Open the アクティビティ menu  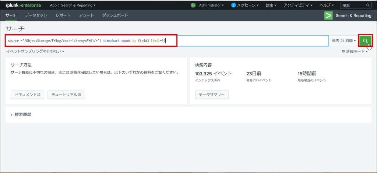(x=298, y=5)
